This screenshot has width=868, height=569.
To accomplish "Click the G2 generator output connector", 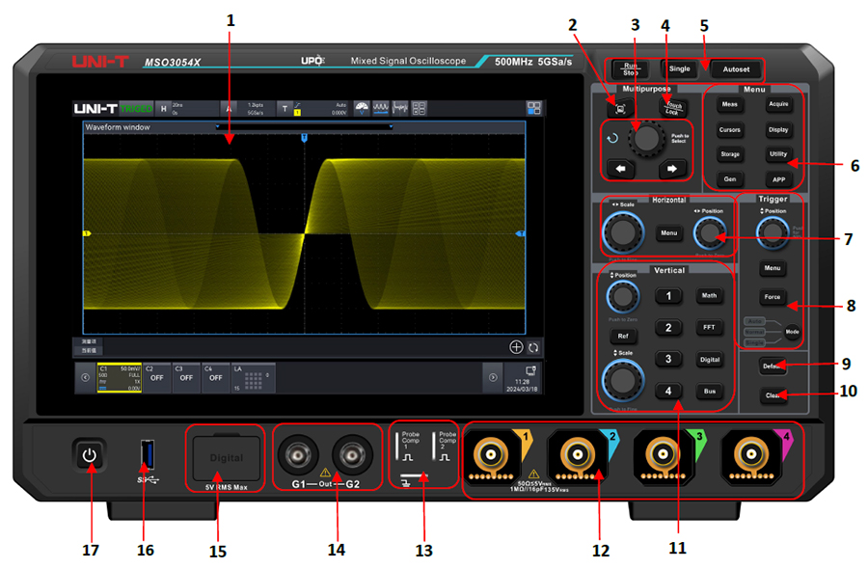I will tap(352, 455).
